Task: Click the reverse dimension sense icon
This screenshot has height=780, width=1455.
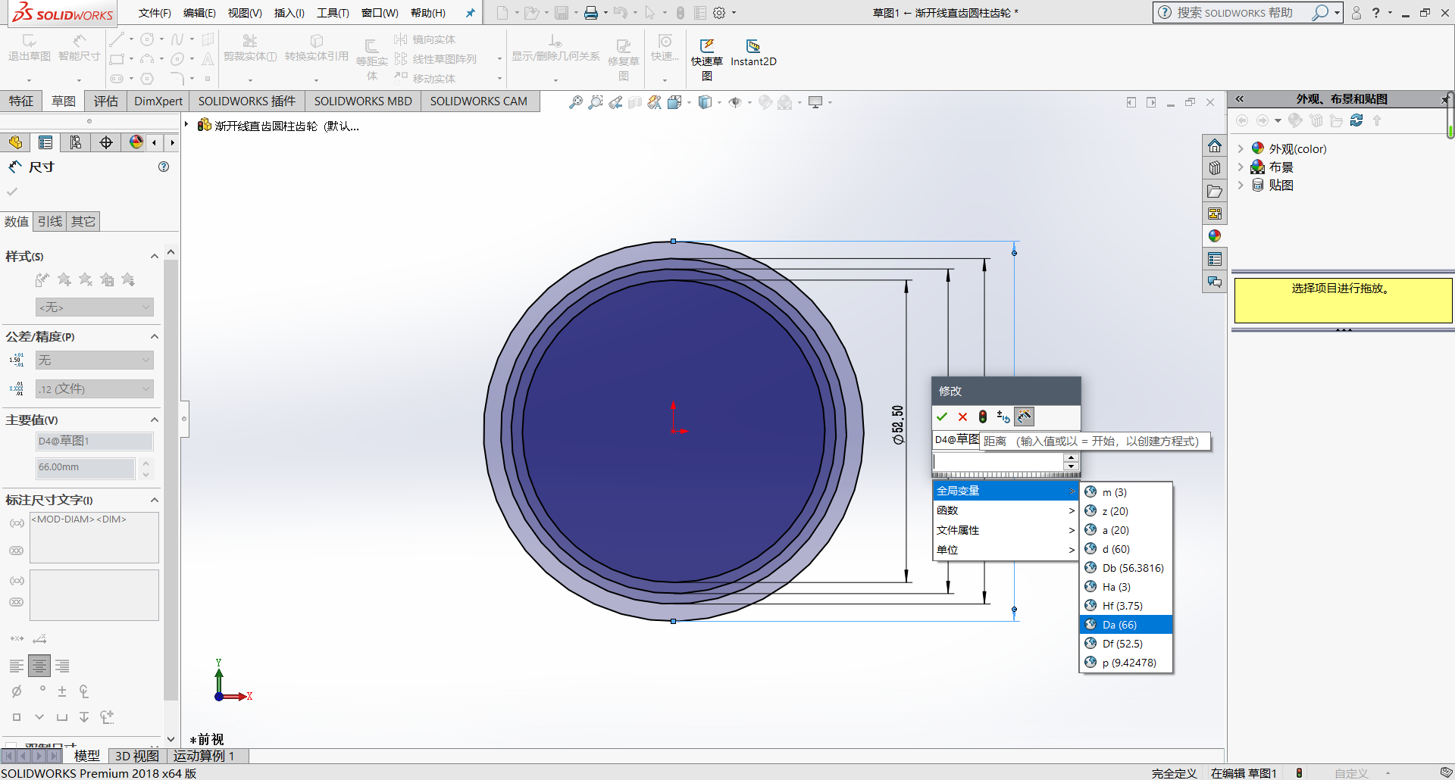Action: (1003, 417)
